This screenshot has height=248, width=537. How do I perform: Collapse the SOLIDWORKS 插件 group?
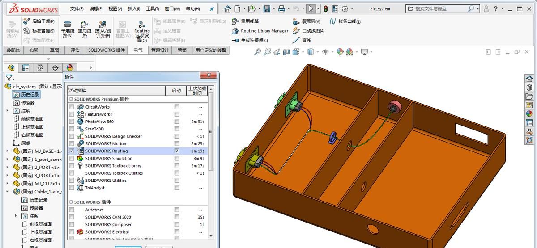pyautogui.click(x=71, y=202)
